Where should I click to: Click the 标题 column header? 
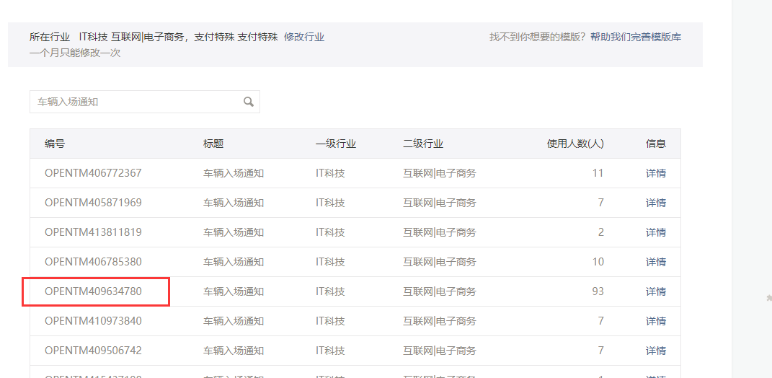[x=213, y=144]
